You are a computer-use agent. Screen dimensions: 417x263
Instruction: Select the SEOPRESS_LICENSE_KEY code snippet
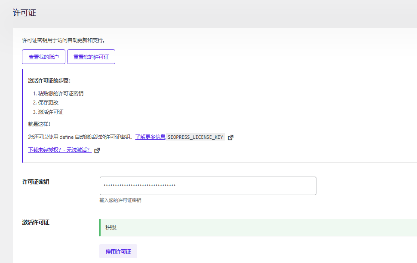[196, 137]
